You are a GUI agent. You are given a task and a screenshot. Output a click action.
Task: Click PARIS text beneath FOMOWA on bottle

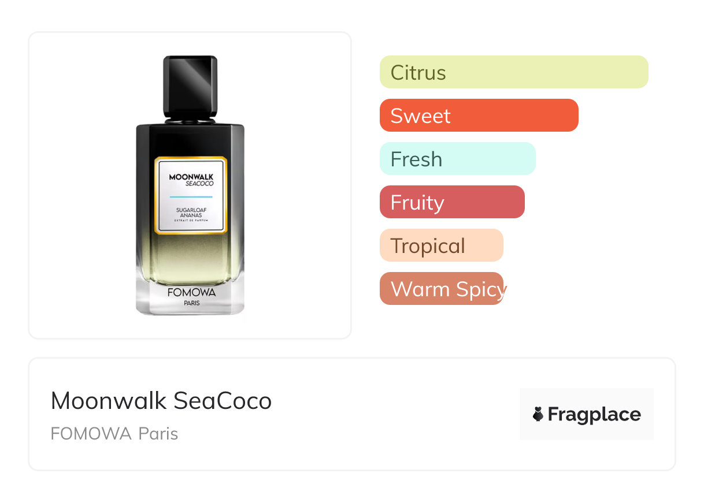click(191, 303)
